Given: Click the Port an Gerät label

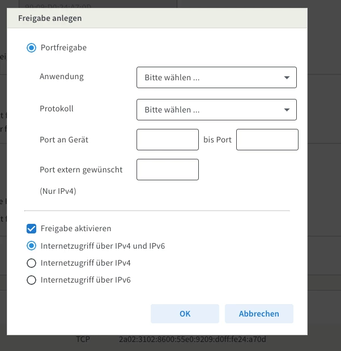Looking at the screenshot, I should coord(64,139).
